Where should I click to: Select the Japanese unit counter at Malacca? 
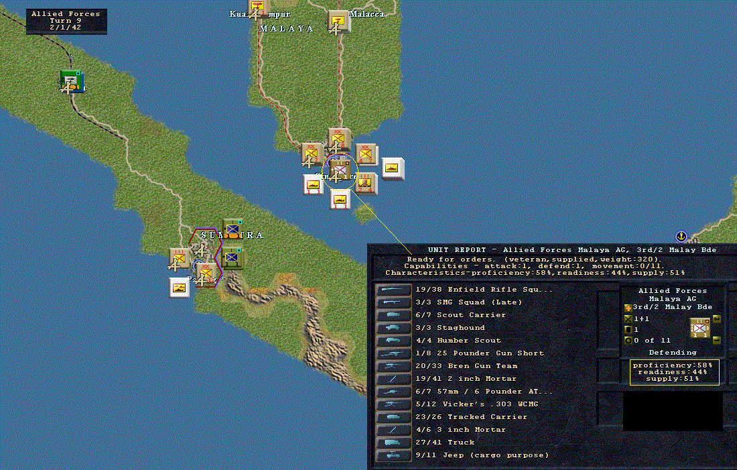(338, 21)
